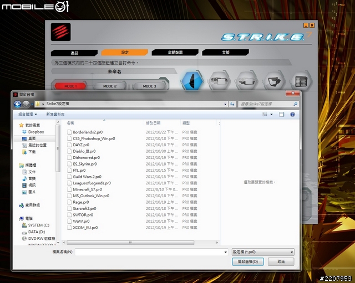Sort by 名稱 column header

[x=103, y=123]
